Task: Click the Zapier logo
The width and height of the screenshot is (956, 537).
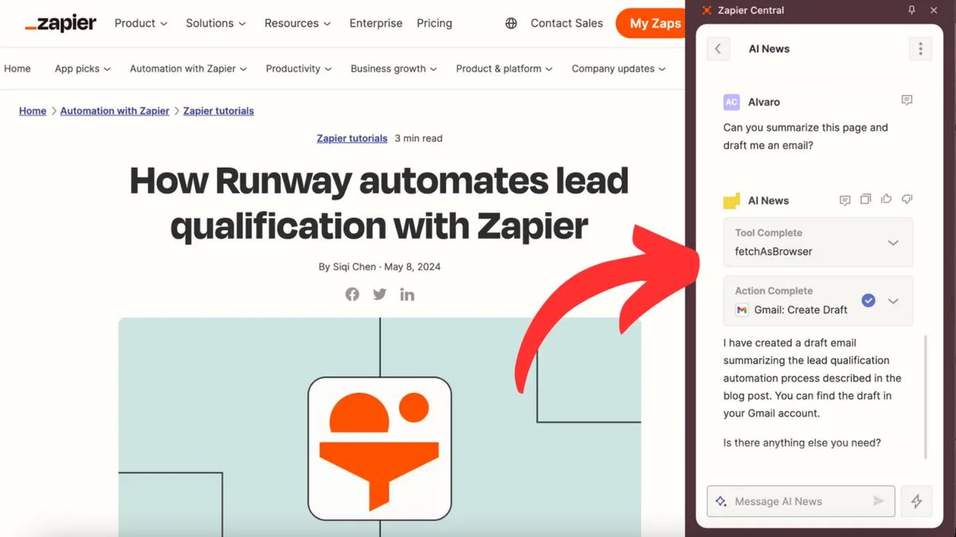Action: click(x=61, y=24)
